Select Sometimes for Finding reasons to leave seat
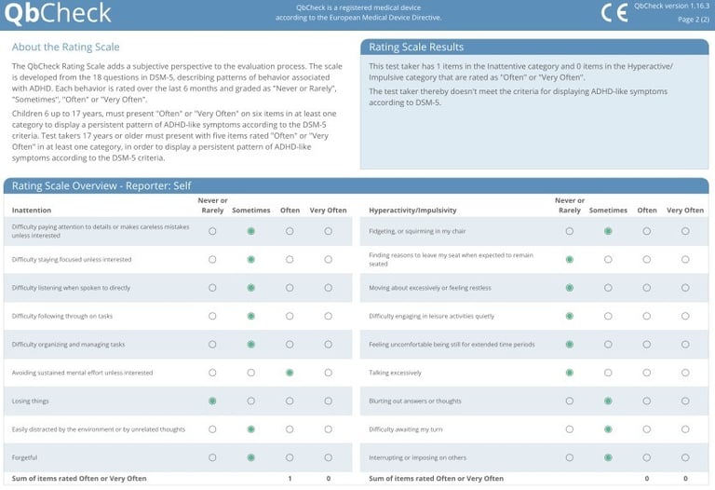 point(608,259)
